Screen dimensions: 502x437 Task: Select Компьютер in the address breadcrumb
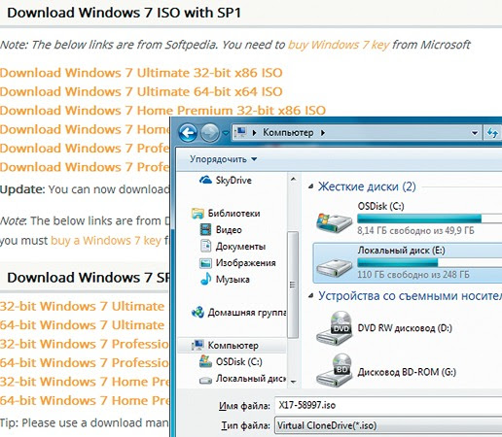[288, 133]
